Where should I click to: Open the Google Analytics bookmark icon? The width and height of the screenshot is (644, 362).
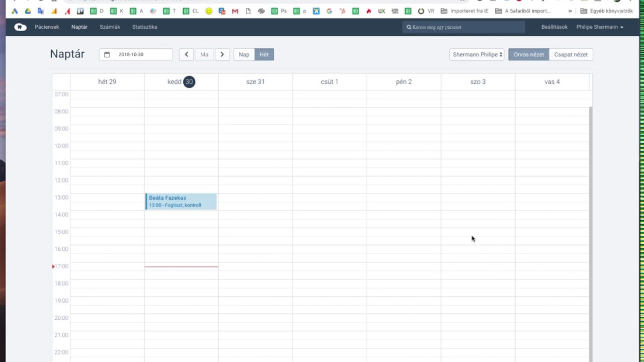pyautogui.click(x=54, y=11)
